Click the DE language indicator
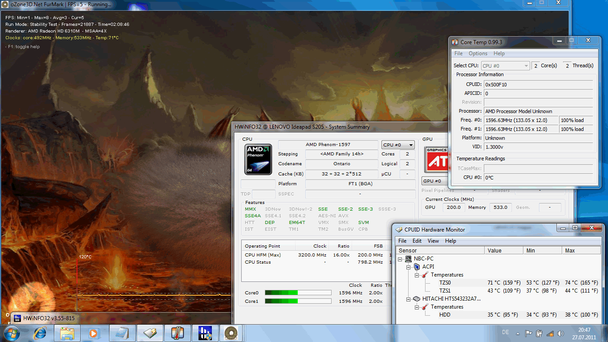This screenshot has height=342, width=608. tap(506, 333)
